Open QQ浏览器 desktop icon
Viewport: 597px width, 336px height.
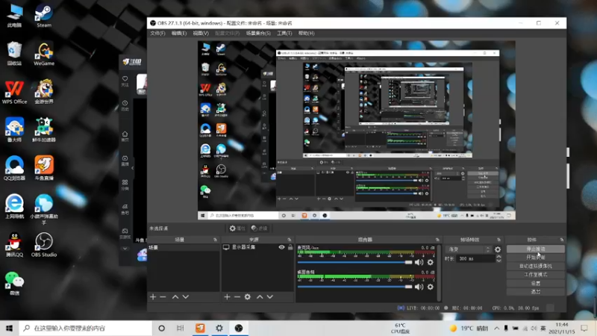tap(14, 168)
